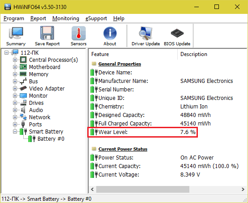Collapse the Smart Battery tree node
Screen dimensions: 248x203
[x=15, y=132]
